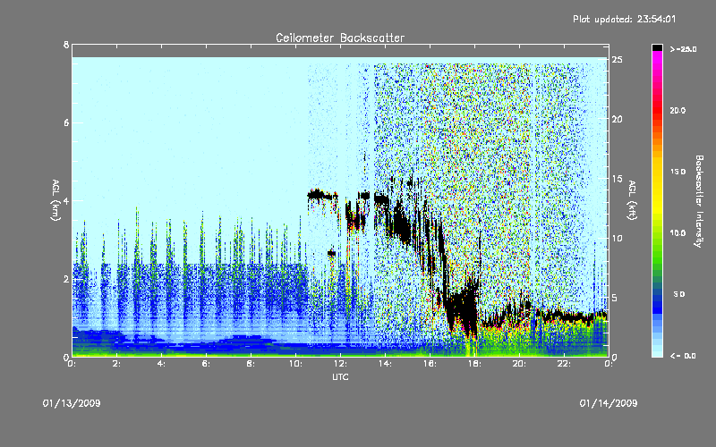Click the '20' tick on kft axis

pyautogui.click(x=617, y=120)
